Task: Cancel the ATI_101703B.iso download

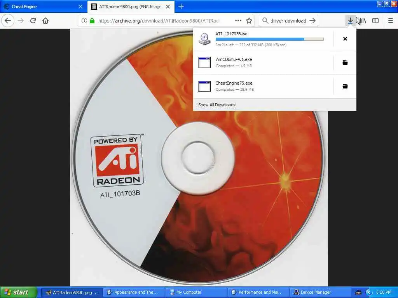Action: (x=345, y=39)
